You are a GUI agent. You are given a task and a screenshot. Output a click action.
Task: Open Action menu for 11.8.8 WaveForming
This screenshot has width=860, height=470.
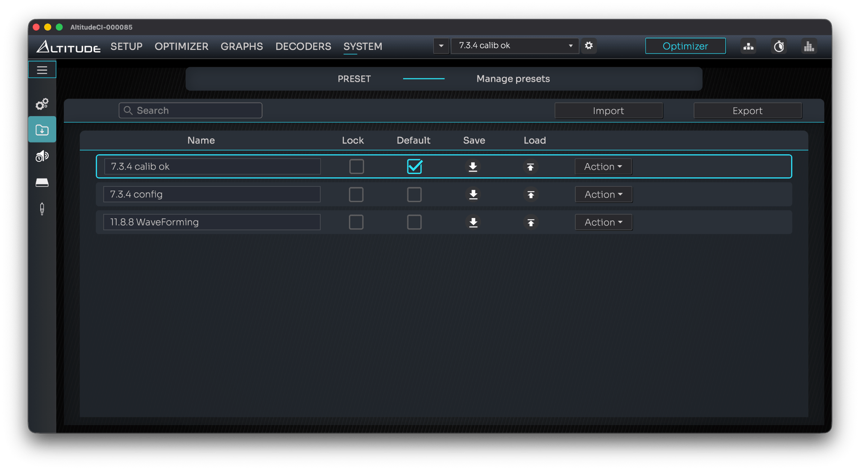point(604,222)
